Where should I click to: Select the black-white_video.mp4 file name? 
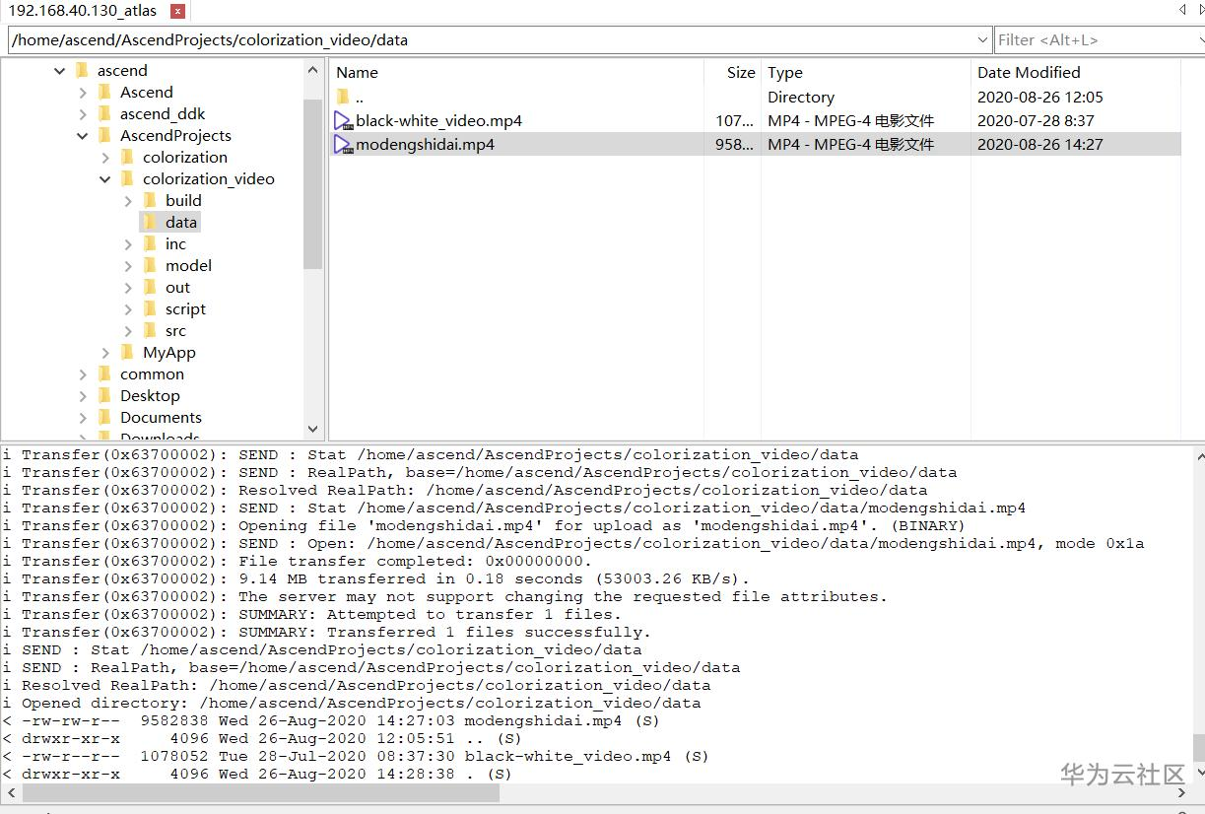click(439, 120)
